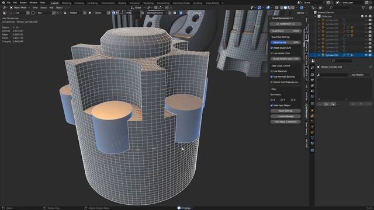Click the blue pause icon in tool header
The width and height of the screenshot is (374, 210).
pos(181,13)
